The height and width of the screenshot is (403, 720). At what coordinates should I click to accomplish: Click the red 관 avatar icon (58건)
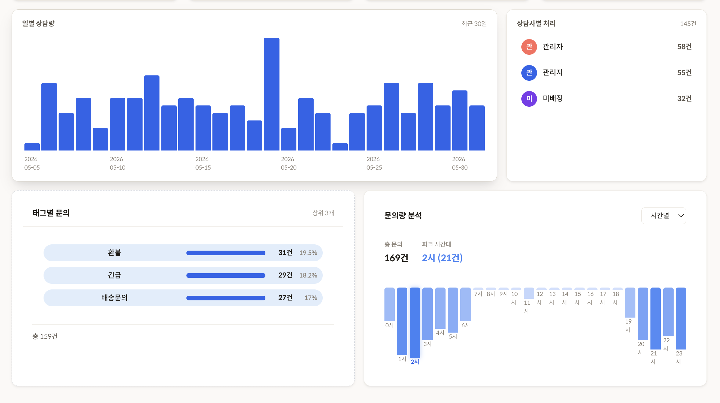[x=529, y=47]
